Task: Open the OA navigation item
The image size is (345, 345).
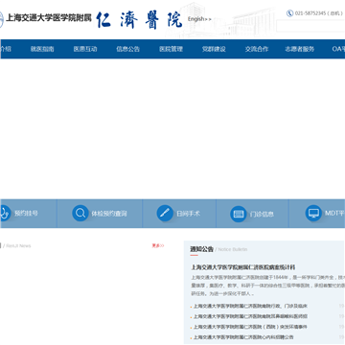Action: tap(338, 49)
